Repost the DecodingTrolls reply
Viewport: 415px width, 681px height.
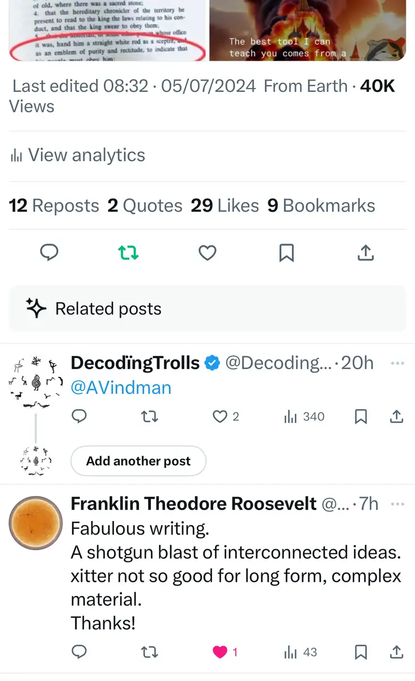coord(149,417)
